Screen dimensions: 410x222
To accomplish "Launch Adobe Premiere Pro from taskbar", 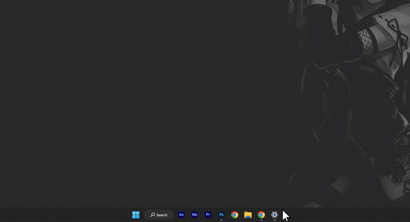I will point(208,215).
